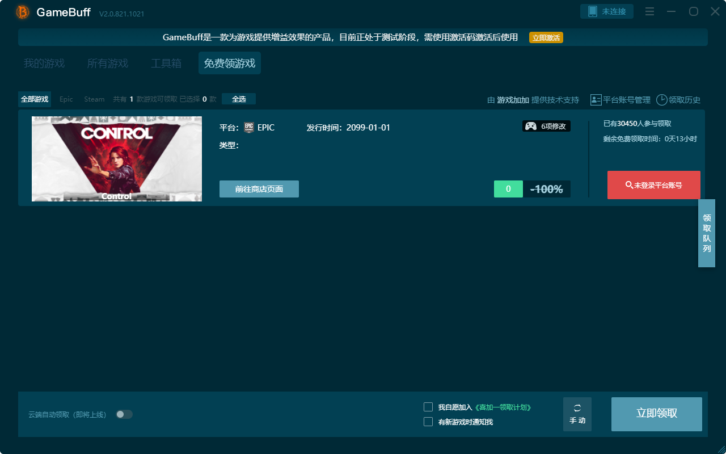Click the 立即激活 activation button
726x454 pixels.
546,37
